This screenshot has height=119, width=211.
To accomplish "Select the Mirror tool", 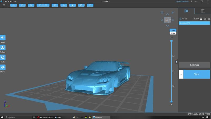I will (x=3, y=67).
